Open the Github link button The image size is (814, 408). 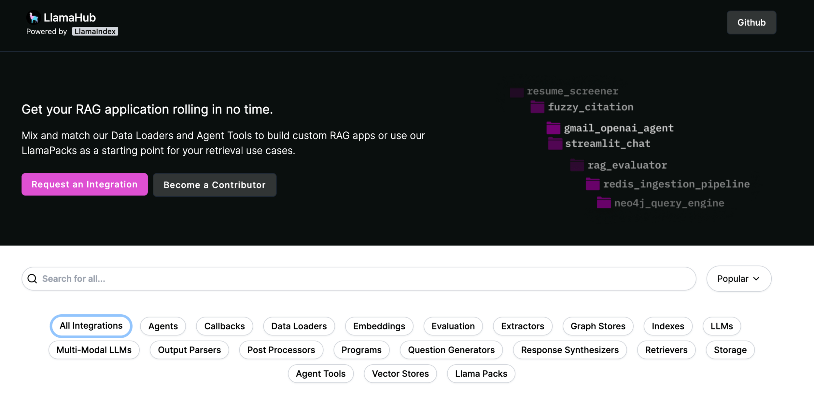[751, 22]
